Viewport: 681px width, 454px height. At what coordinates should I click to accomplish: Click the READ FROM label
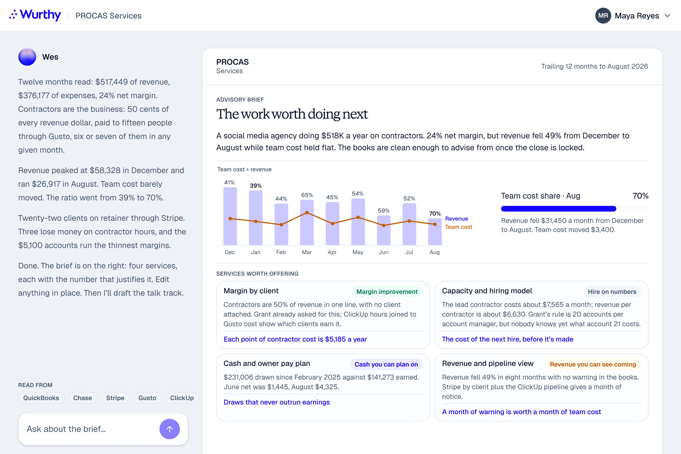coord(35,385)
